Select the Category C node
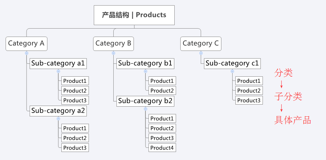The height and width of the screenshot is (160, 326). (x=201, y=44)
